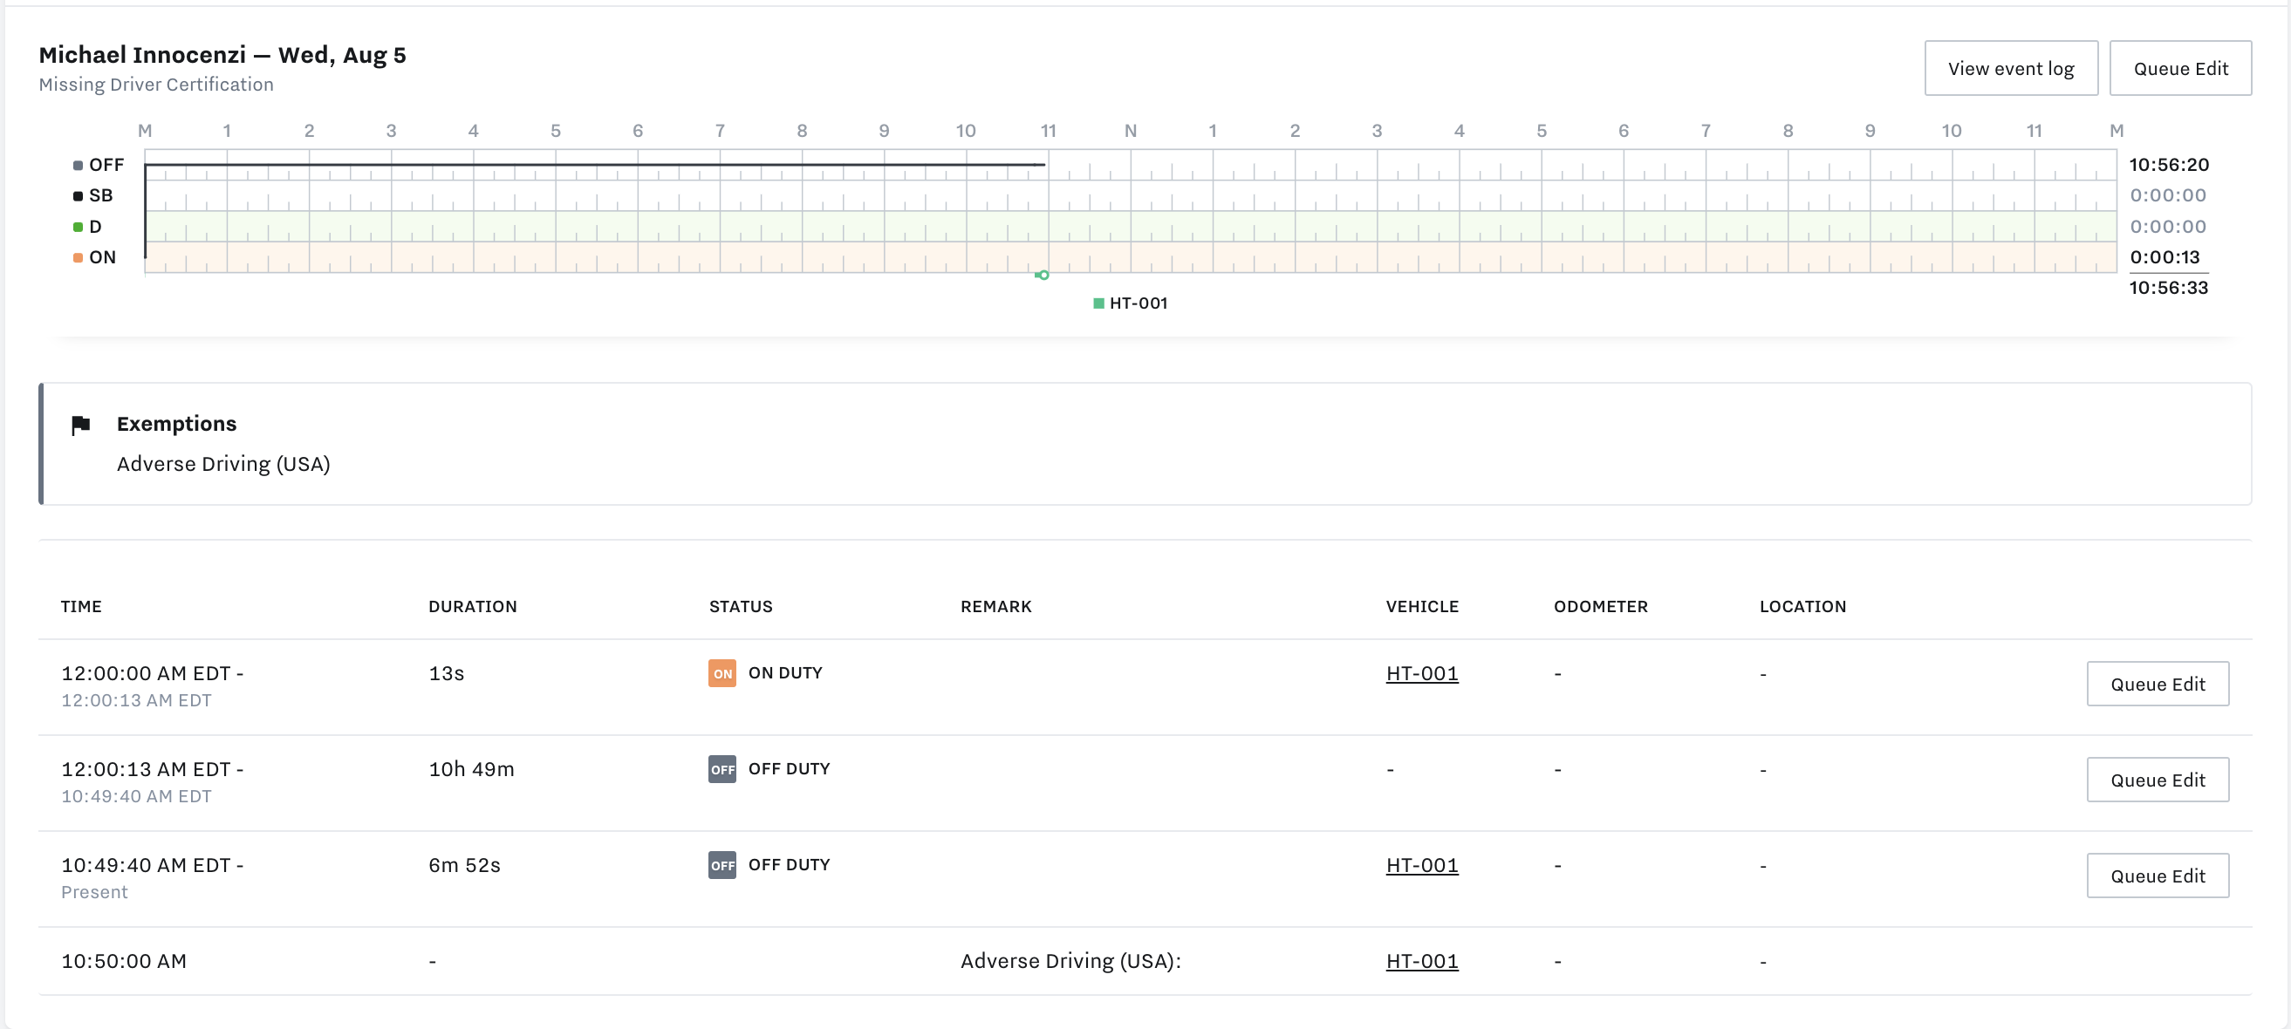
Task: Open the View event log
Action: click(2010, 68)
